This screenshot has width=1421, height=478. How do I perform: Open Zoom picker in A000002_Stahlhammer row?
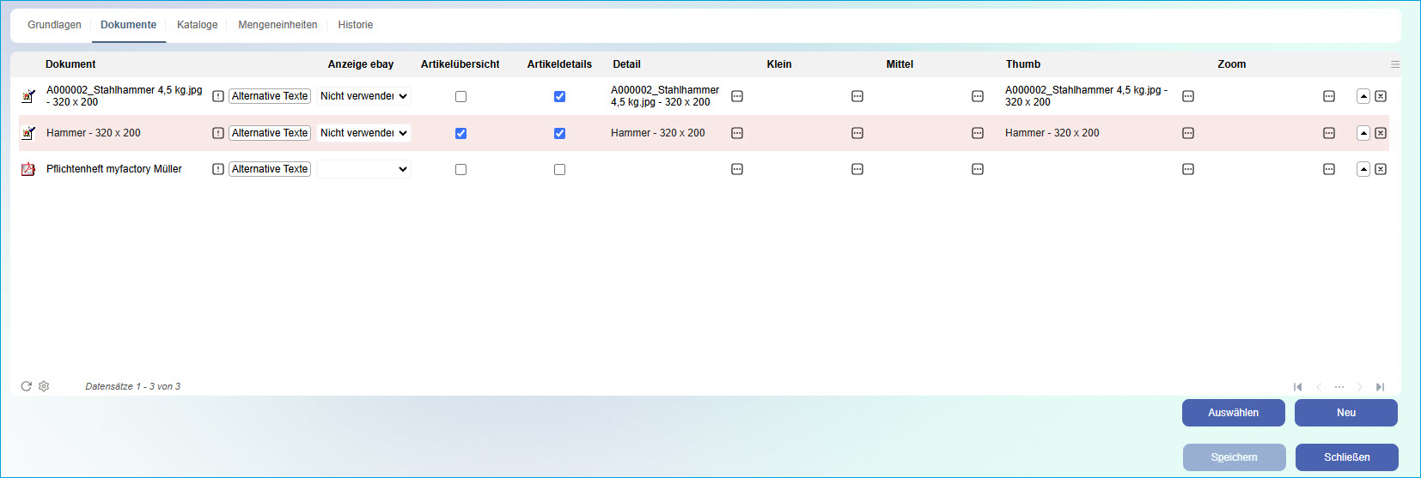pos(1329,96)
